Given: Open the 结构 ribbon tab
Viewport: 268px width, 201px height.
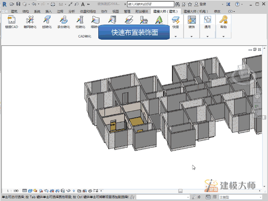Looking at the screenshot, I should click(x=25, y=12).
